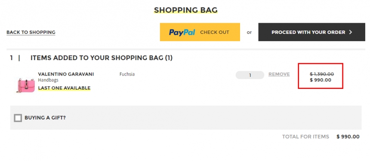Click the Handbags category text

coord(48,80)
